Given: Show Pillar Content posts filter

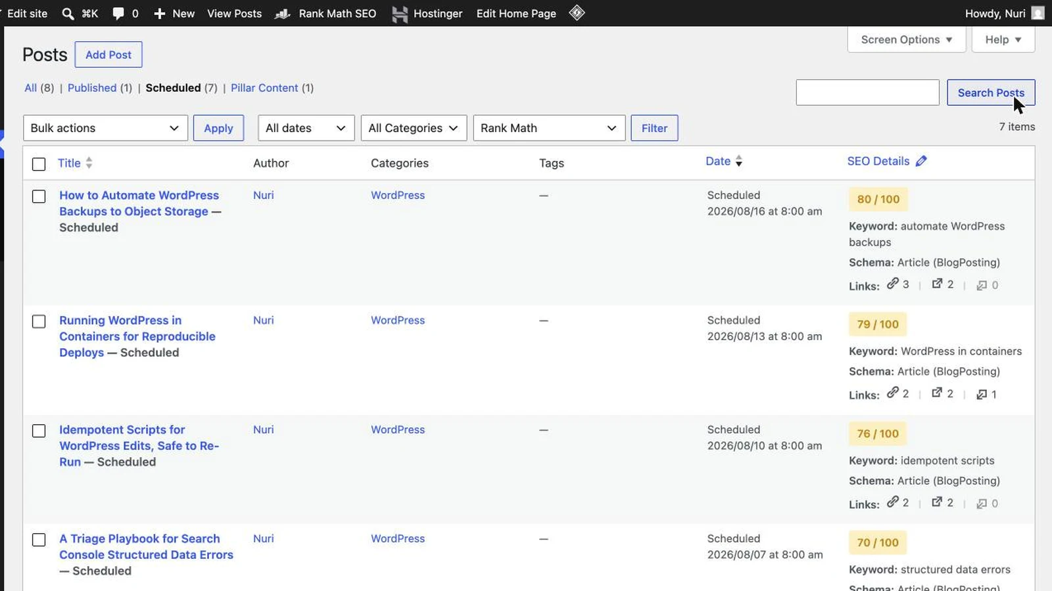Looking at the screenshot, I should pyautogui.click(x=264, y=87).
